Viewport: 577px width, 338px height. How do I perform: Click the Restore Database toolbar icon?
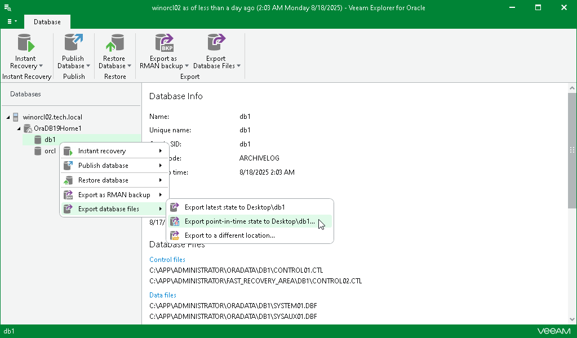(115, 44)
